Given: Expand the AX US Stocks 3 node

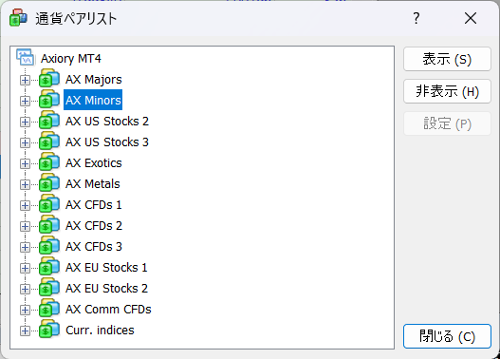Looking at the screenshot, I should [x=25, y=143].
